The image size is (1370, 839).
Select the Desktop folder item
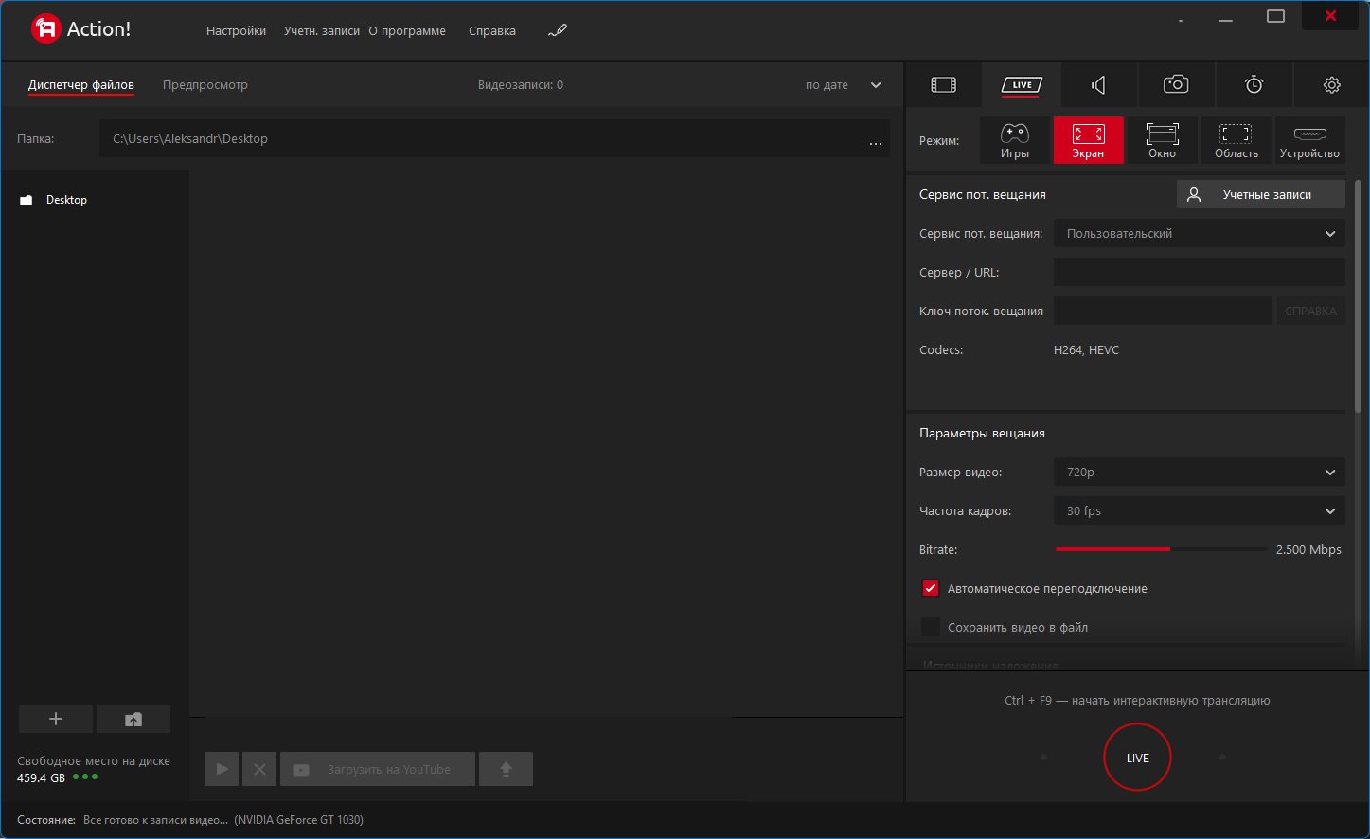(54, 200)
